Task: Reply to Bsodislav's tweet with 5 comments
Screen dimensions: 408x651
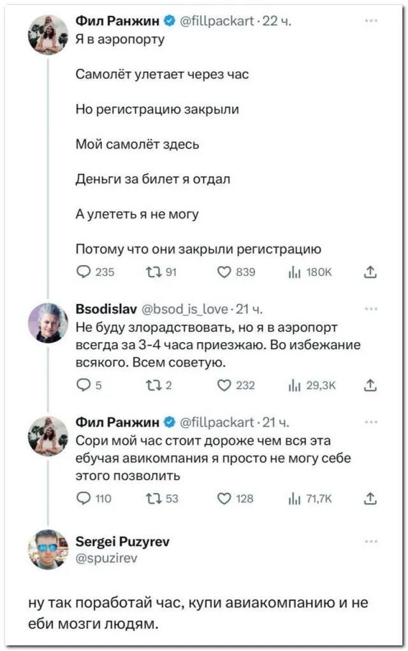Action: (84, 385)
